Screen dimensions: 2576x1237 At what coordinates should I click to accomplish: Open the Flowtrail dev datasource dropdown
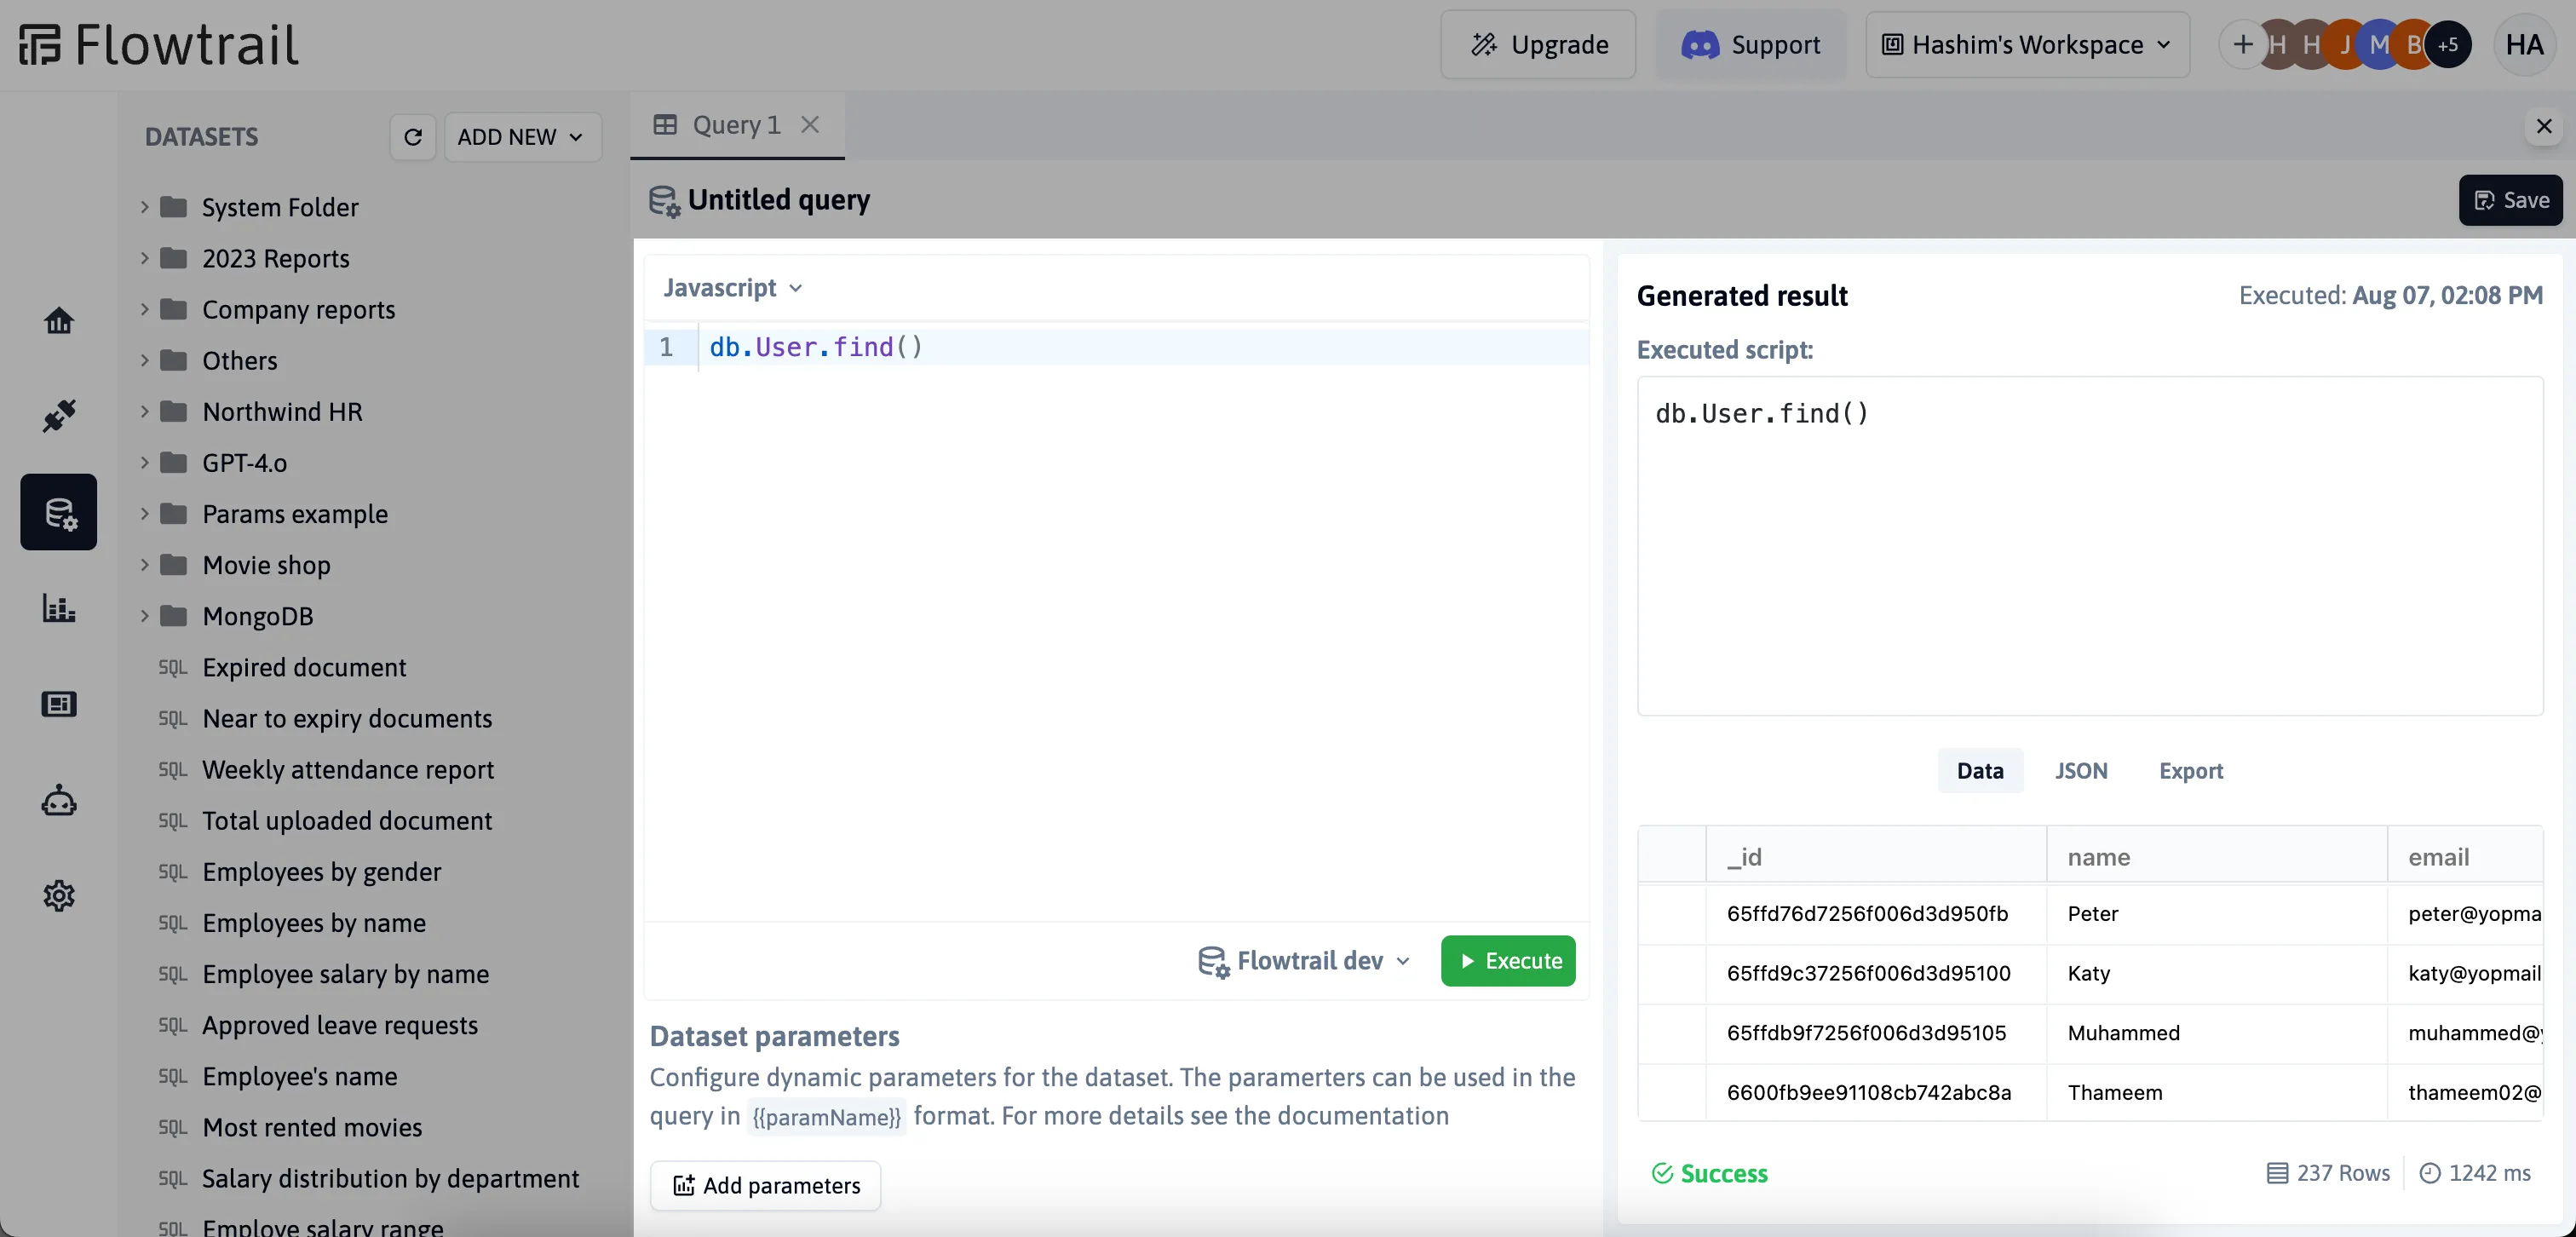click(1305, 960)
